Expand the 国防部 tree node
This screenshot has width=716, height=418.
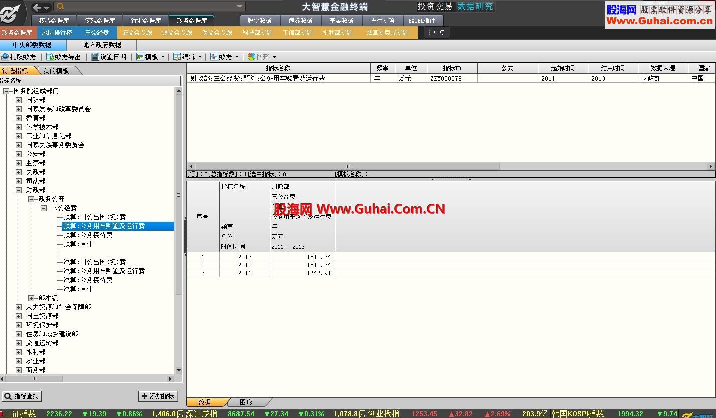(x=19, y=100)
